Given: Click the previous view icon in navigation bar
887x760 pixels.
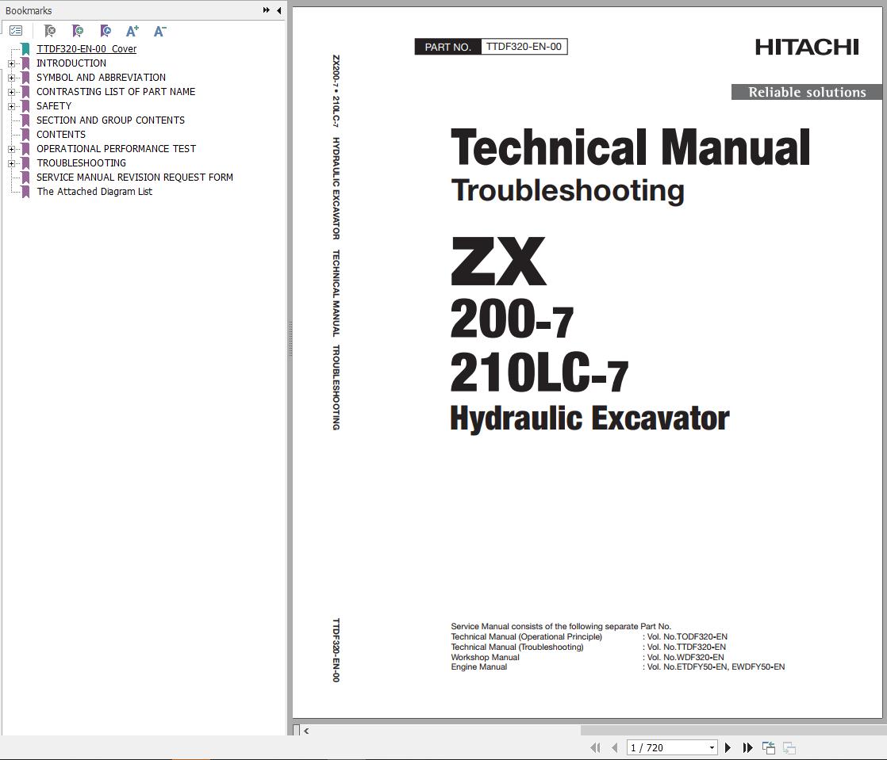Looking at the screenshot, I should tap(768, 747).
